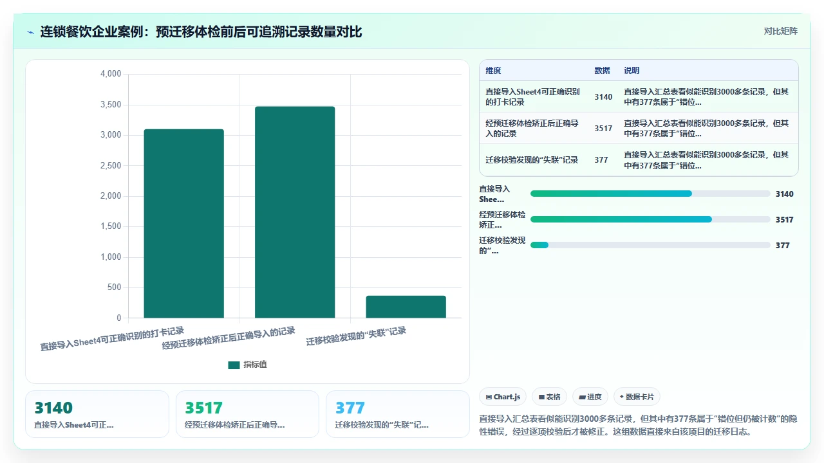Click the 指标值 legend text

[255, 365]
